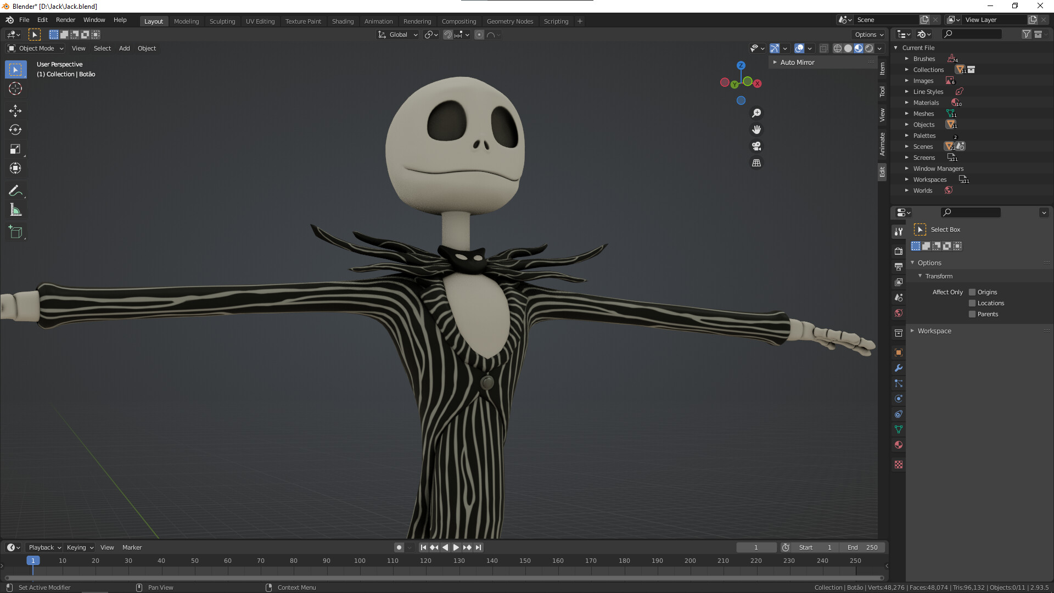Click the pan hand viewport icon
1054x593 pixels.
pos(756,130)
